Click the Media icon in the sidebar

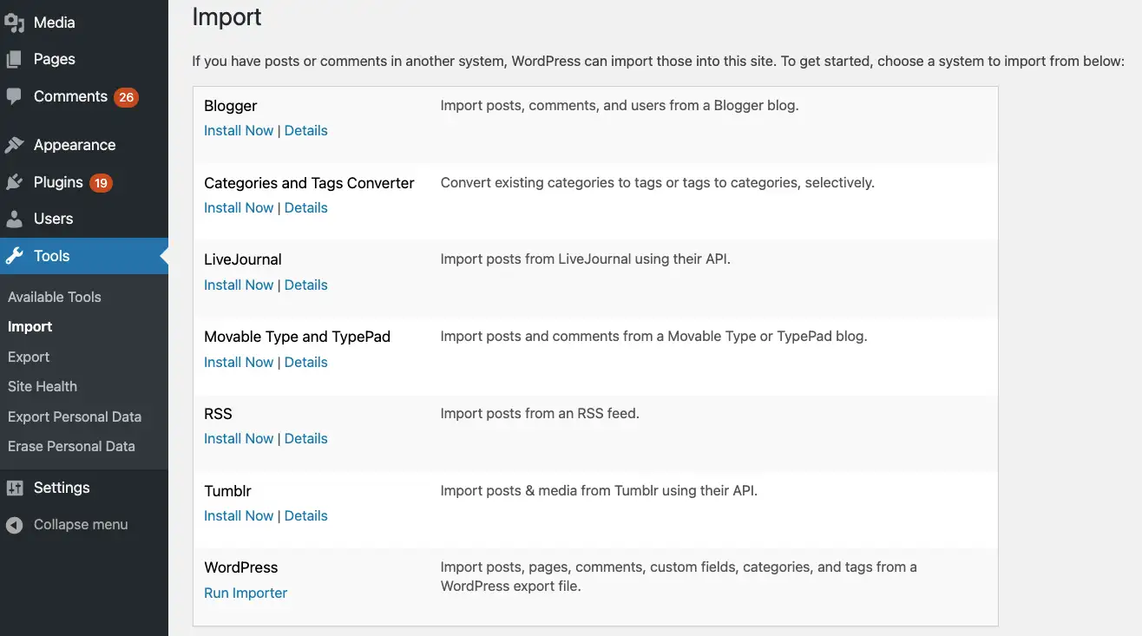pyautogui.click(x=14, y=23)
